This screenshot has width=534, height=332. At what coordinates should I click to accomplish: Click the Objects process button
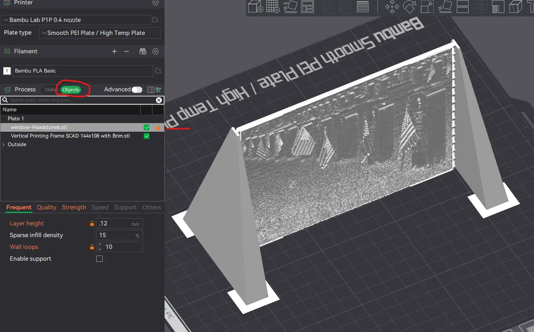[71, 89]
